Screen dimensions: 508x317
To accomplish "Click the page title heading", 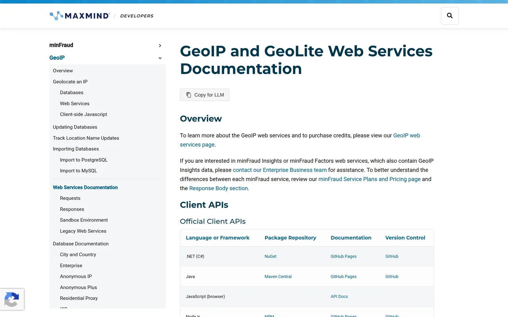I will click(306, 60).
